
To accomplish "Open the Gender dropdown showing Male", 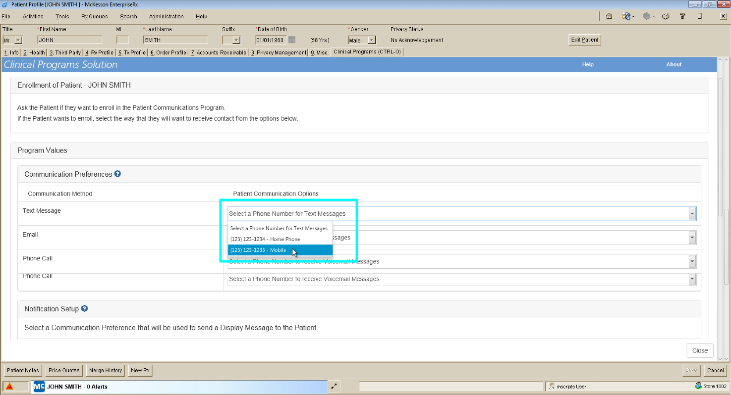I will pyautogui.click(x=372, y=40).
